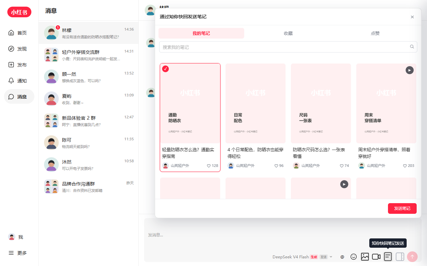Click author avatar under 周末轻户外穿搭清单 note

pyautogui.click(x=362, y=166)
